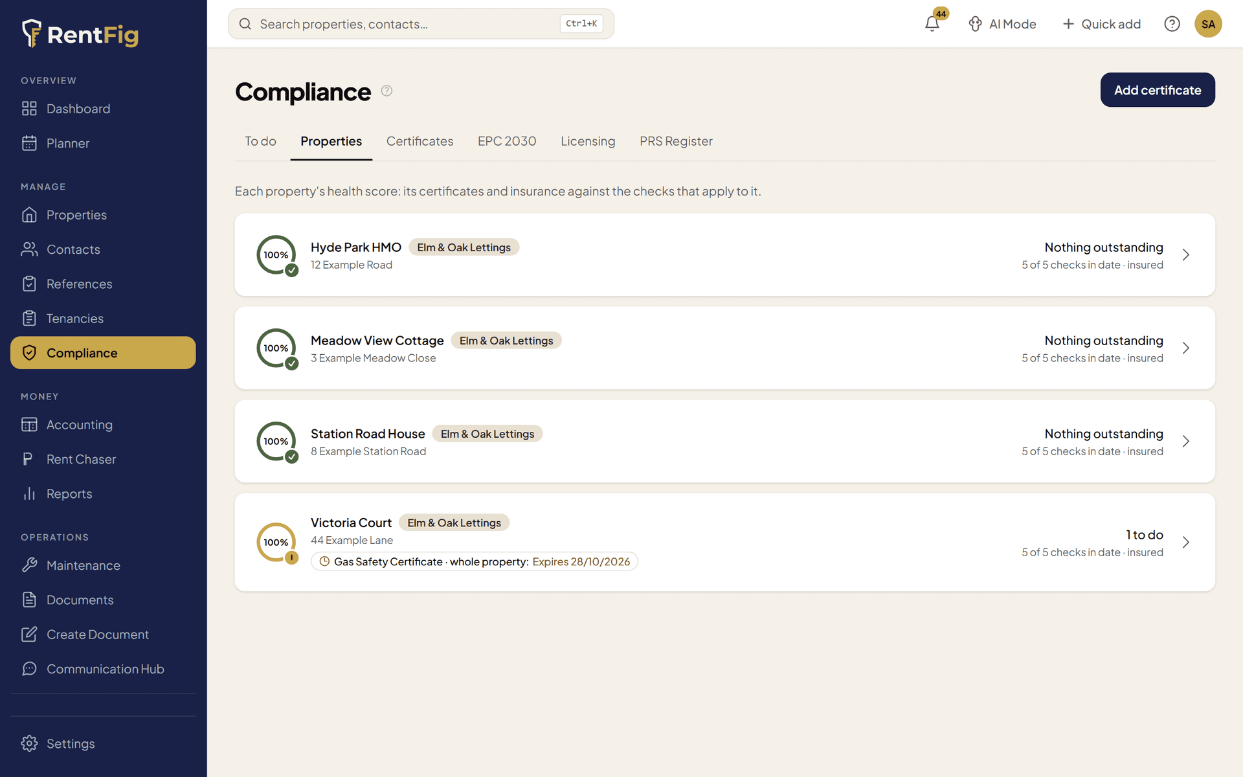Click '44 Example Lane' address text

pyautogui.click(x=352, y=540)
